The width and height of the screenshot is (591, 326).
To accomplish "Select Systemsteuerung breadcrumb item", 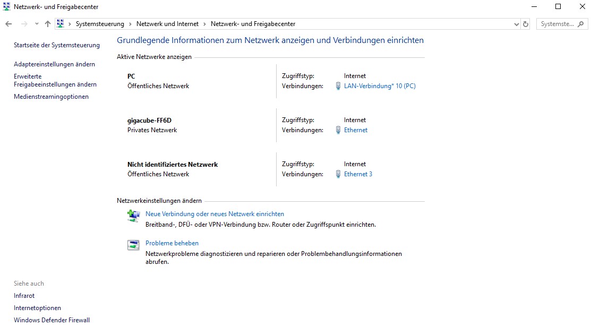I will (100, 24).
